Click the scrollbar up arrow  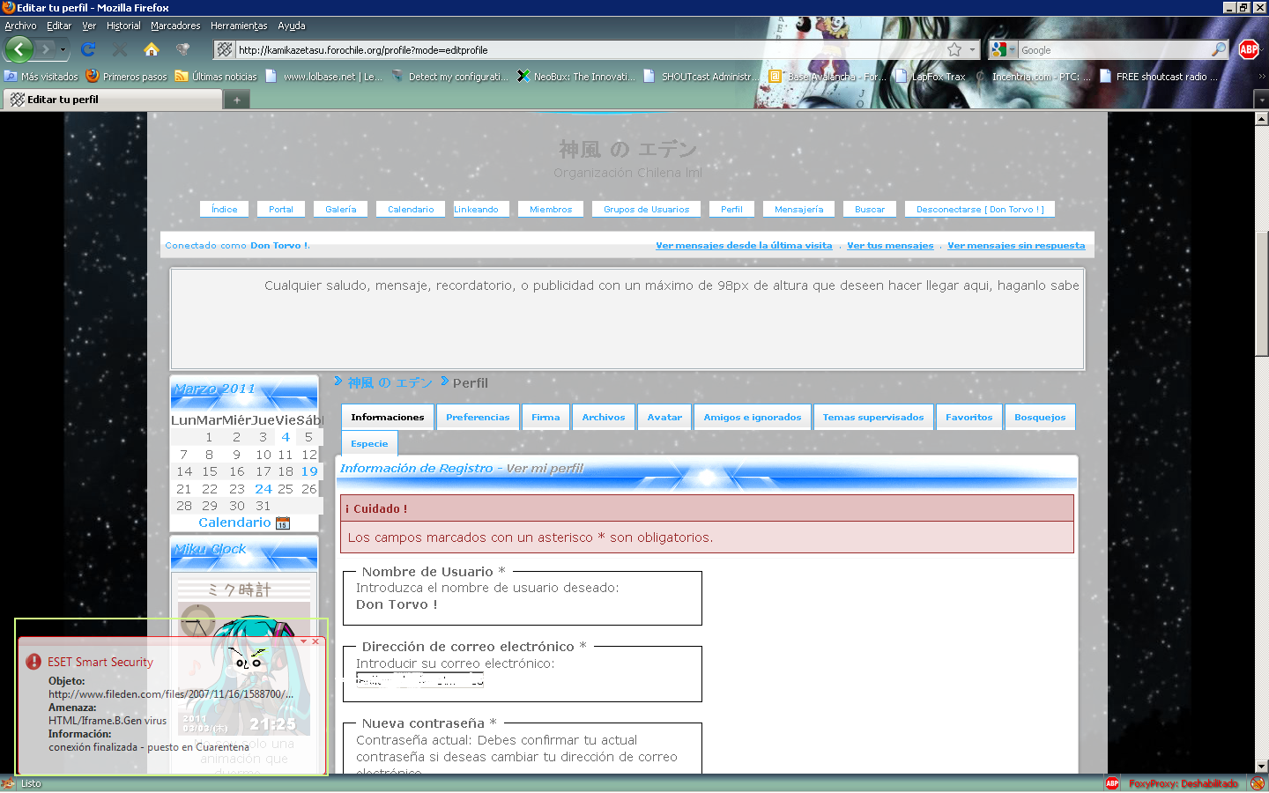[x=1261, y=118]
